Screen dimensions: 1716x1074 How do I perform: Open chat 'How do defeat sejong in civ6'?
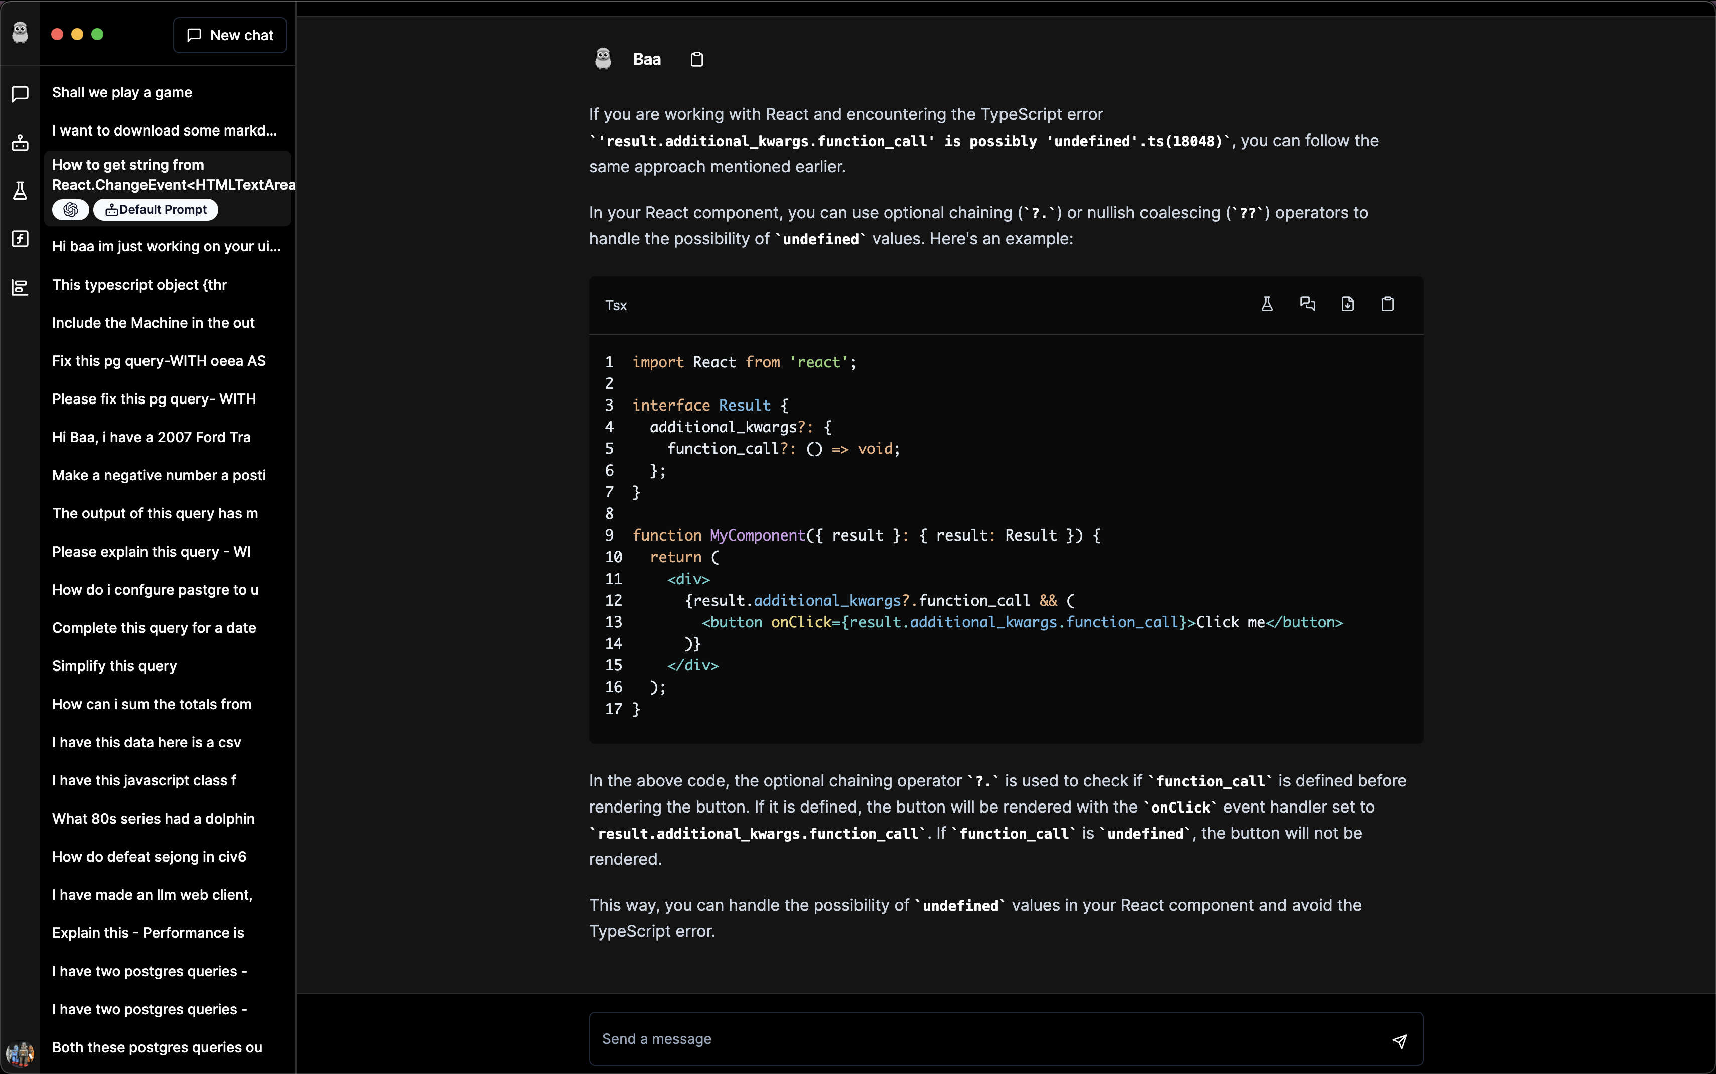point(168,857)
